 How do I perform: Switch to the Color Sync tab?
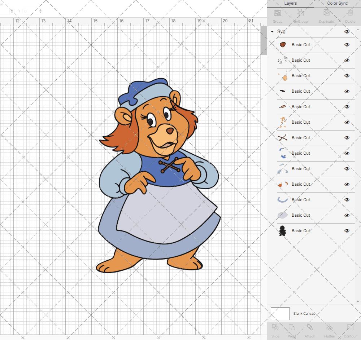[x=337, y=3]
